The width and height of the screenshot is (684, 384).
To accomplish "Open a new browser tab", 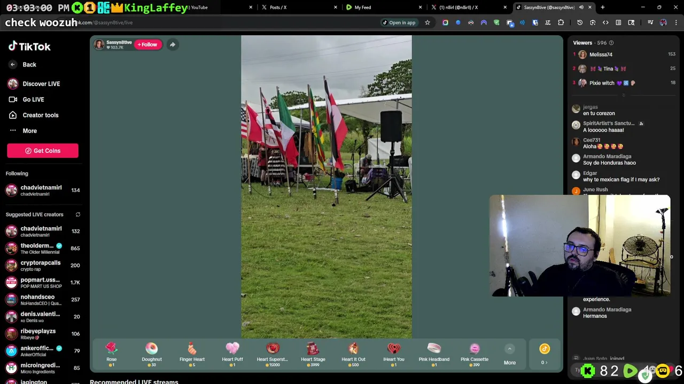I will pyautogui.click(x=603, y=7).
